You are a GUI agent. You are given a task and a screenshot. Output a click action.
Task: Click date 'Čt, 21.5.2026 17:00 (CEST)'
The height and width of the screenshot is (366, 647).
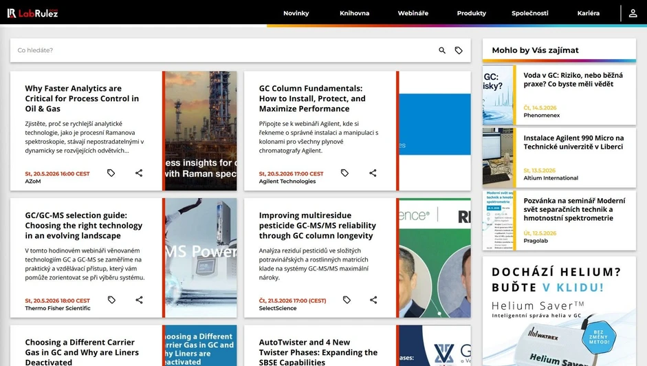click(292, 301)
